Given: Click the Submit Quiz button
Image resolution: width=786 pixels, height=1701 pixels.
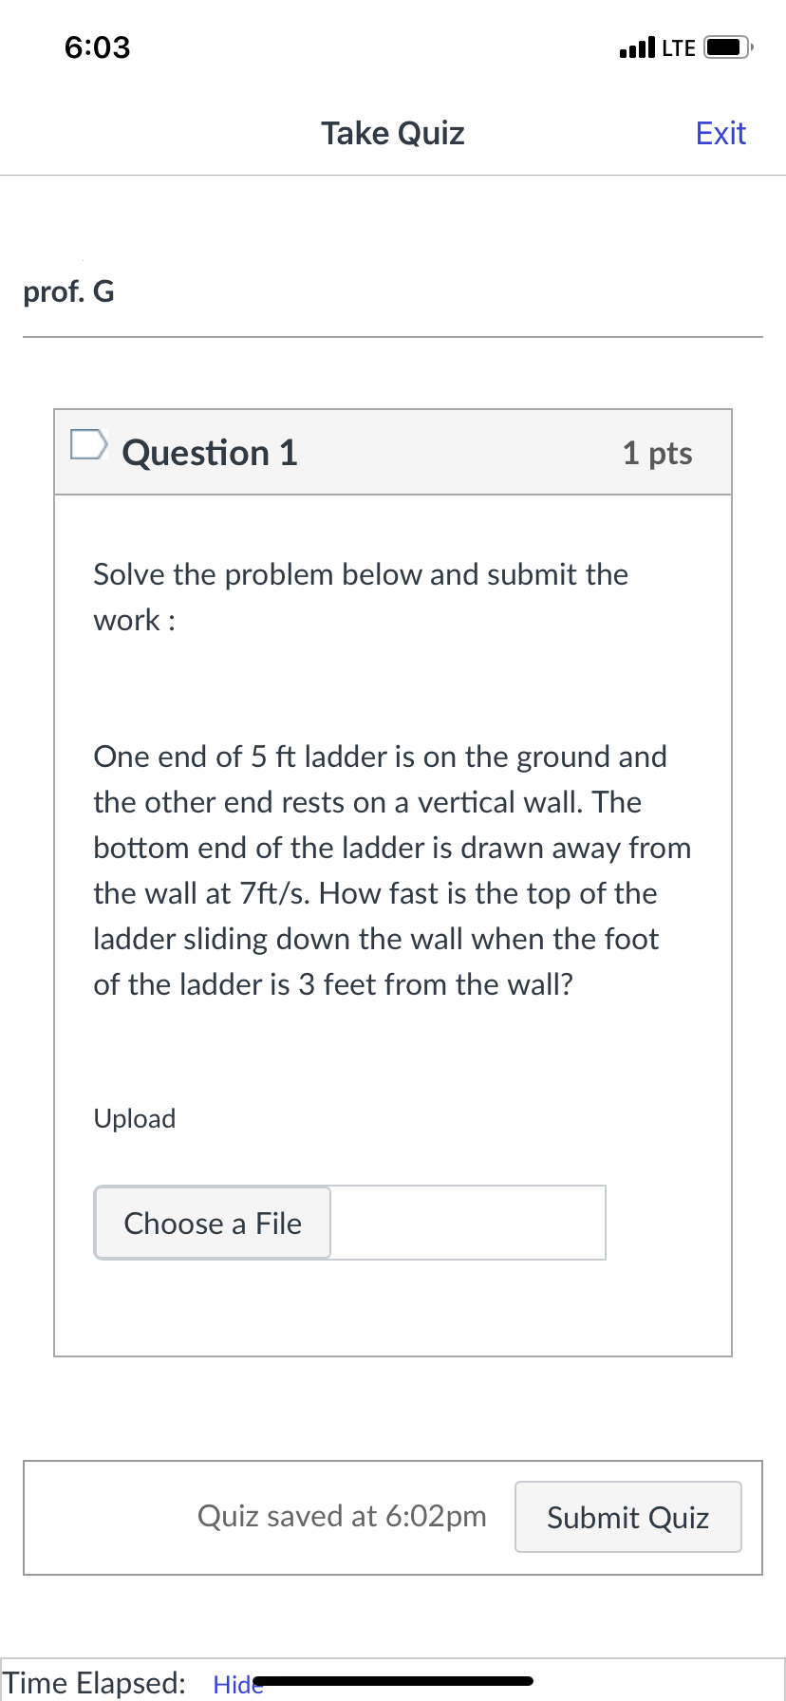Looking at the screenshot, I should (627, 1516).
